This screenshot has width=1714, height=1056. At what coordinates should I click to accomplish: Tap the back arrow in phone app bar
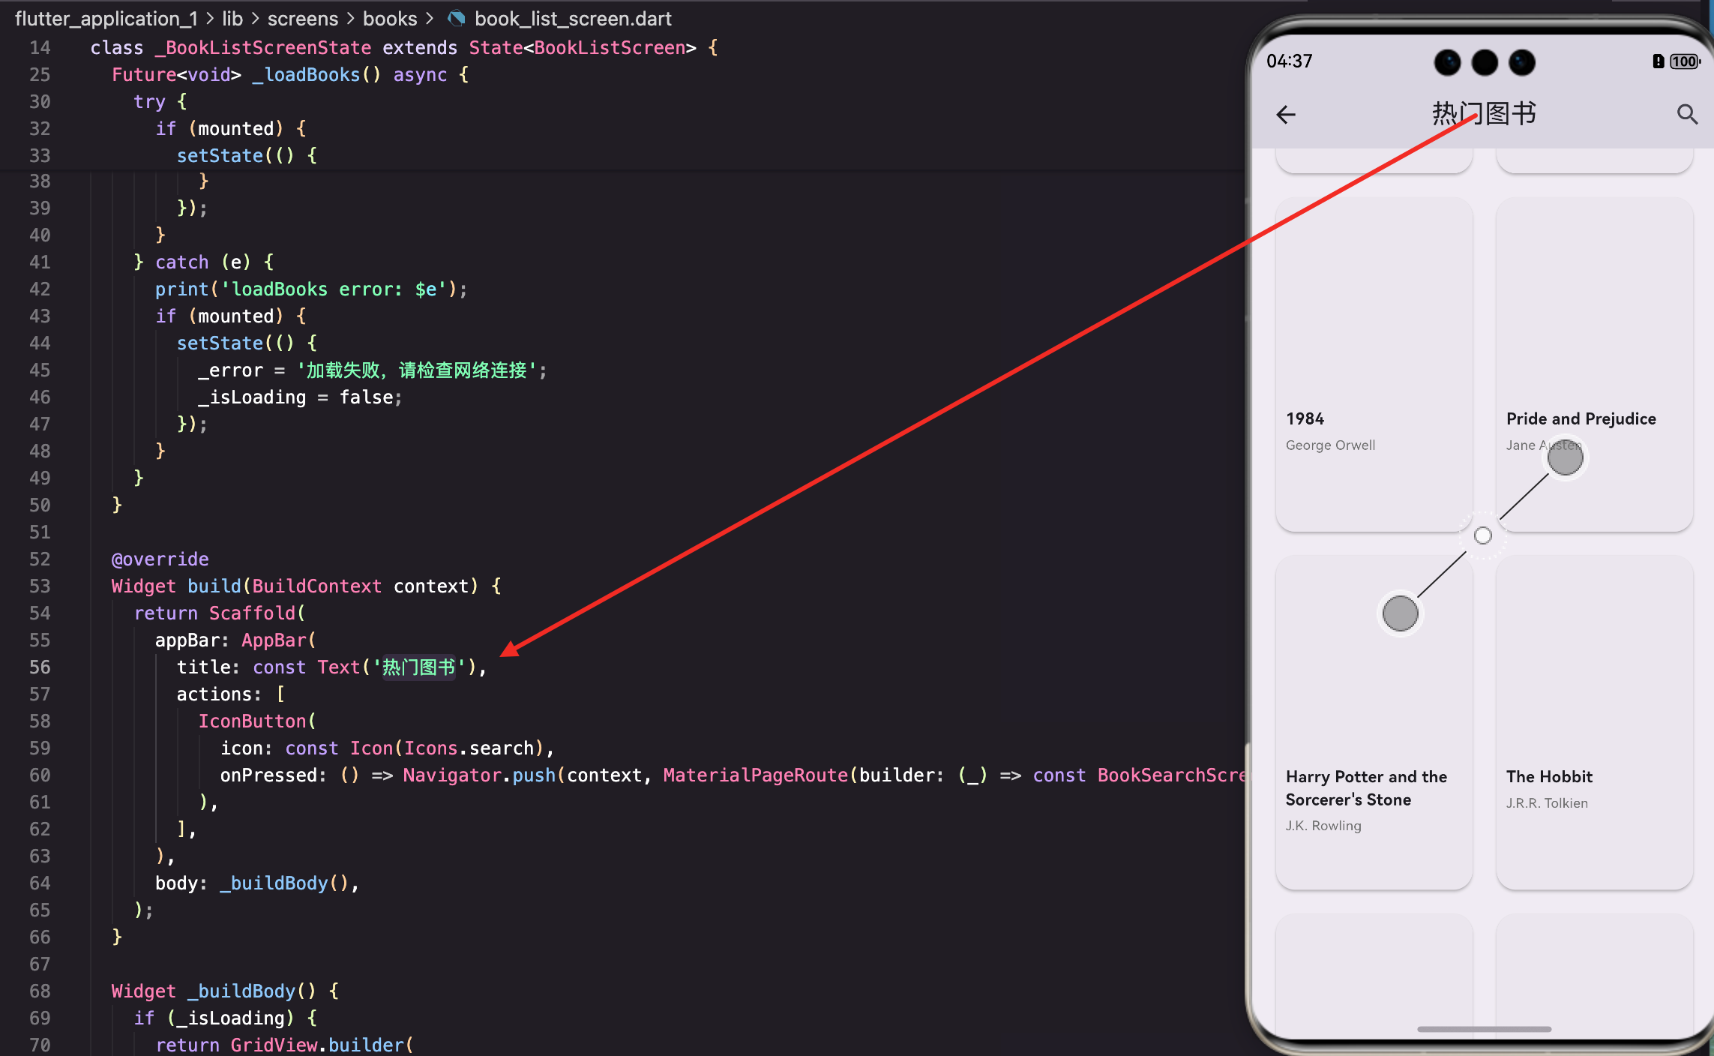[x=1286, y=114]
